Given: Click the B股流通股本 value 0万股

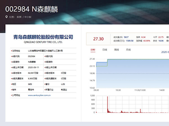Looking at the screenshot, I should click(63, 79).
